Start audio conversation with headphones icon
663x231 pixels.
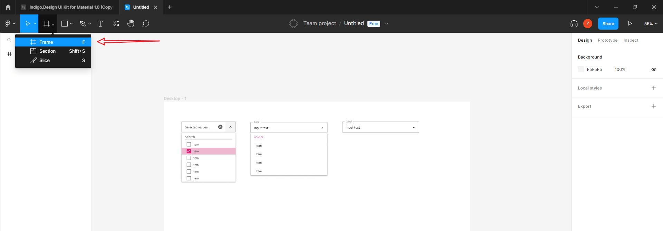click(x=574, y=23)
